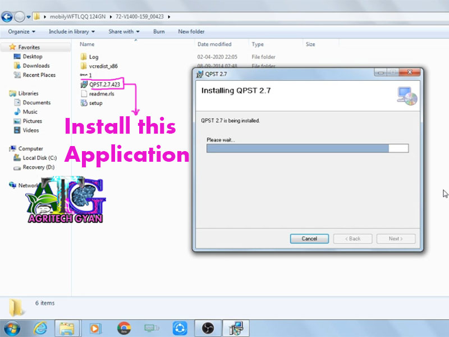
Task: Create a New folder from toolbar
Action: point(191,31)
